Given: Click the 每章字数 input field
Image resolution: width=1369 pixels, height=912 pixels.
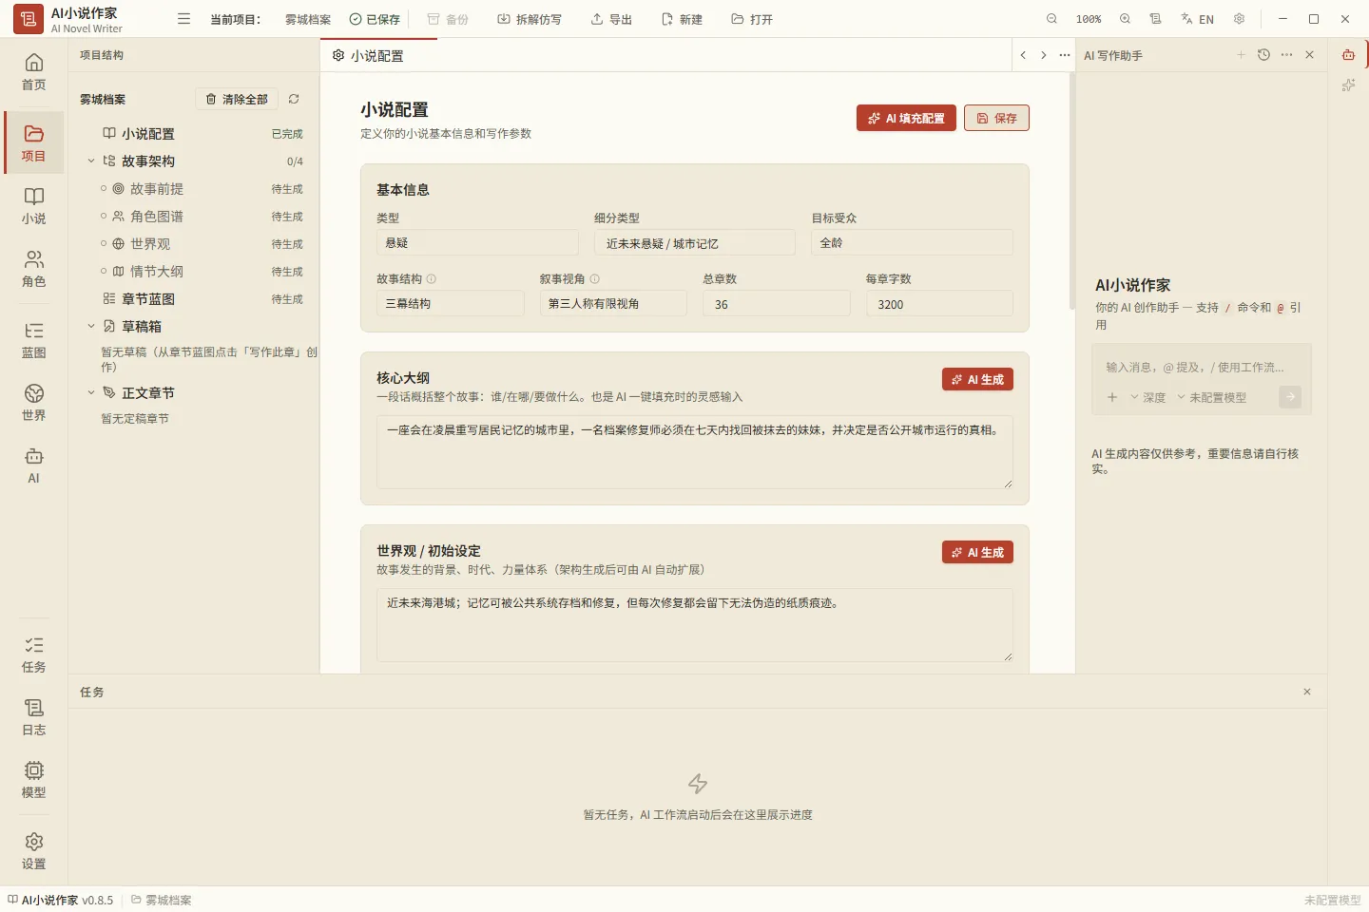Looking at the screenshot, I should click(x=939, y=304).
